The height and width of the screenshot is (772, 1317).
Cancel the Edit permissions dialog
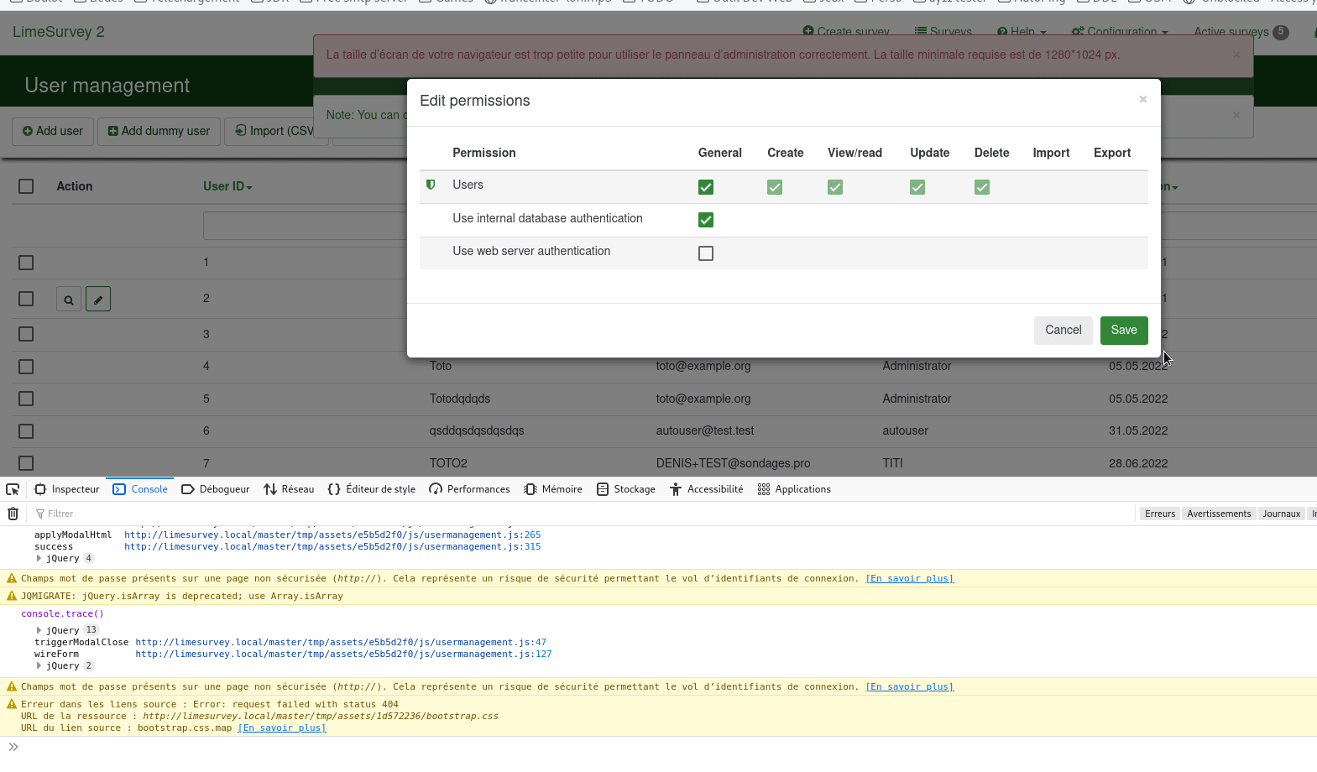click(x=1063, y=330)
